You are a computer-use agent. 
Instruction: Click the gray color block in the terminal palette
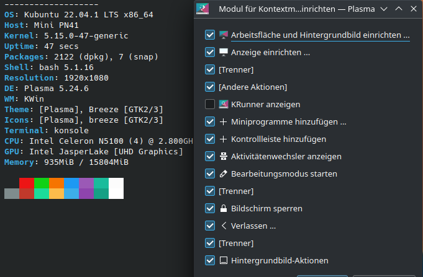12,193
